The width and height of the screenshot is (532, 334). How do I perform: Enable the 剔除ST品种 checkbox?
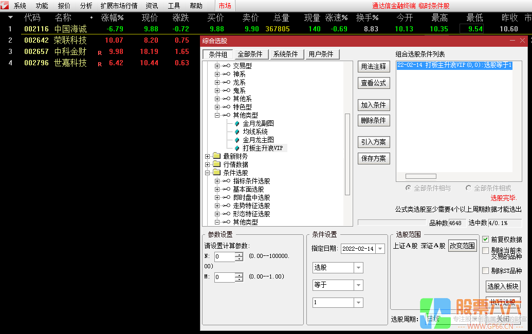pos(486,271)
